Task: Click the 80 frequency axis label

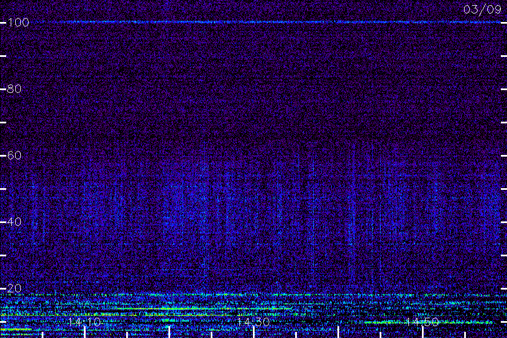Action: point(14,89)
